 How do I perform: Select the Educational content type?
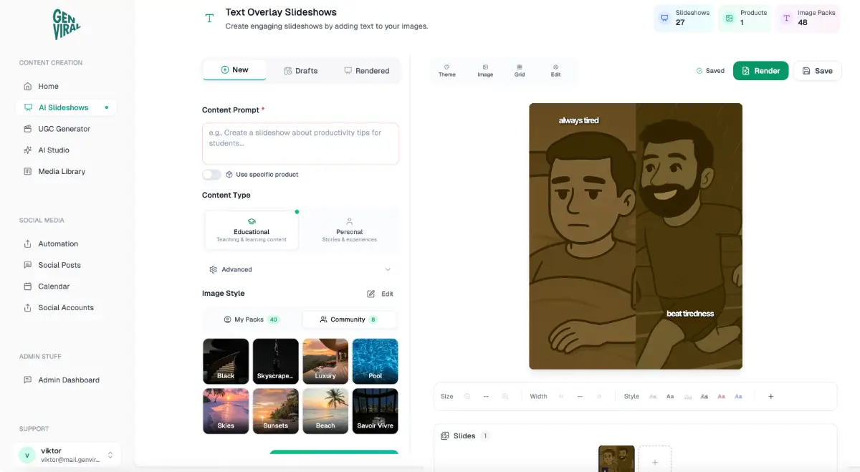252,231
